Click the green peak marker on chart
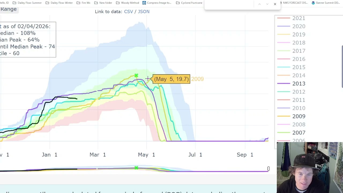The image size is (343, 193). pos(136,76)
